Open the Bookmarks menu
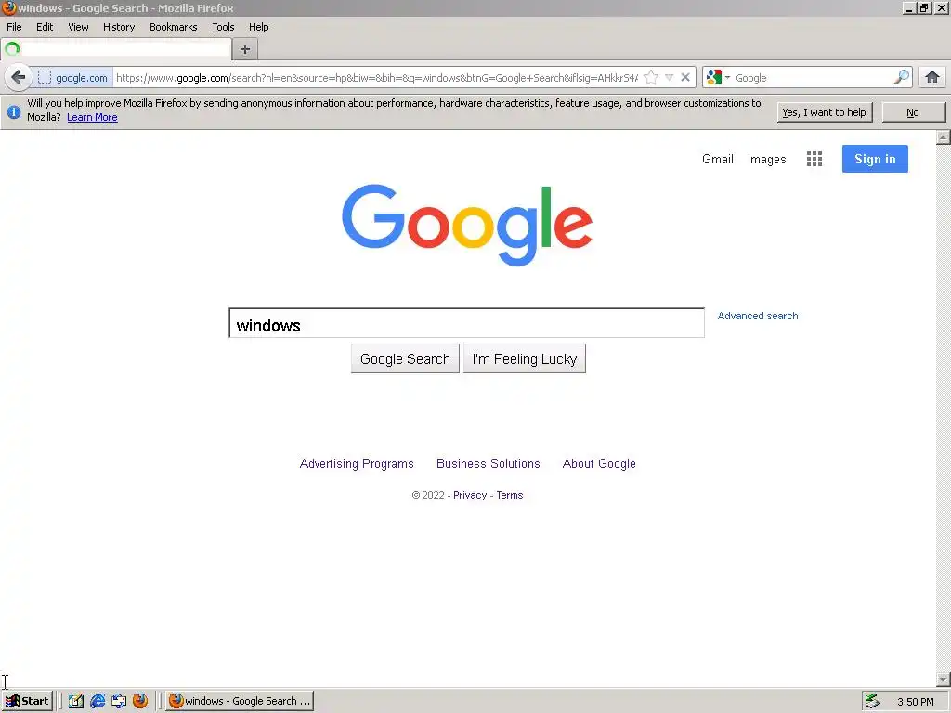This screenshot has width=951, height=713. [174, 27]
